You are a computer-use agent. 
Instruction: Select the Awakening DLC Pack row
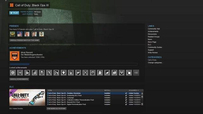click(94, 96)
